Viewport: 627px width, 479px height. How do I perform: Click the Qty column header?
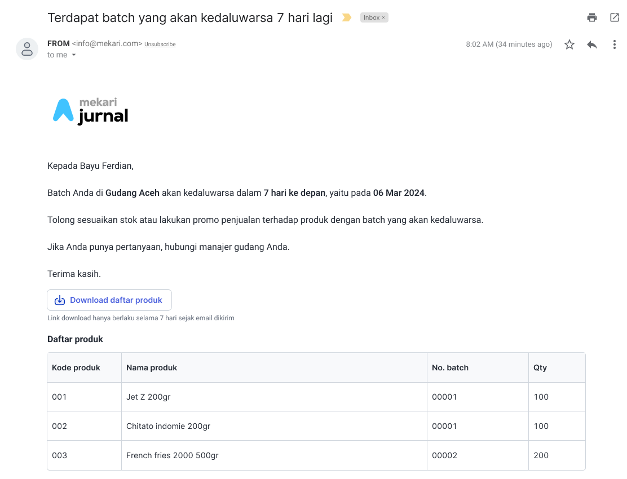pyautogui.click(x=540, y=368)
